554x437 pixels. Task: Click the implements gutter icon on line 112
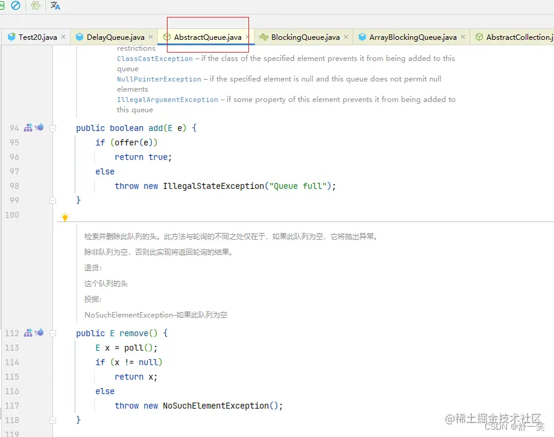coord(28,333)
